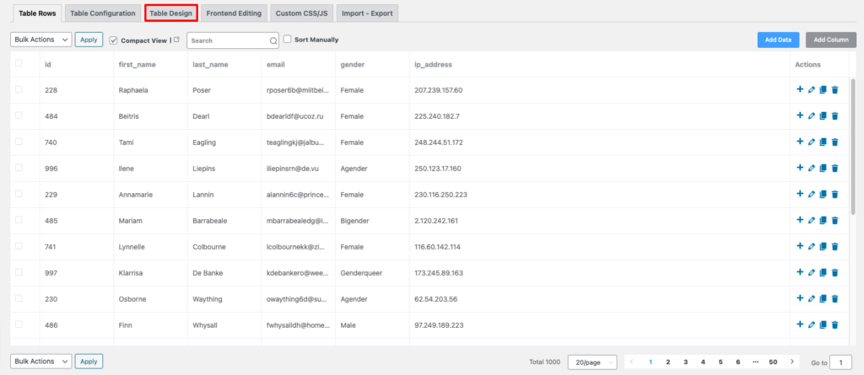Viewport: 864px width, 375px height.
Task: Duplicate the Lynnelle Colbourne row
Action: (x=823, y=247)
